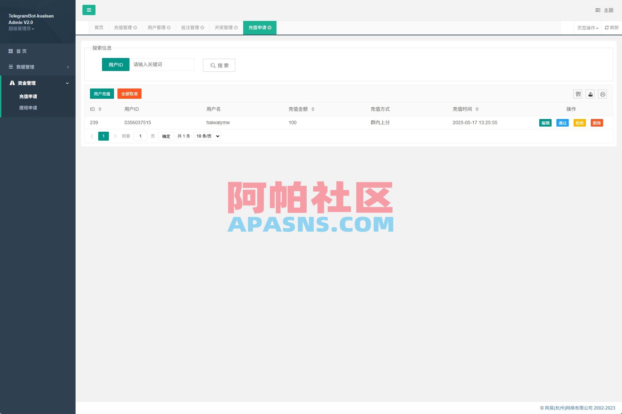This screenshot has width=622, height=414.
Task: Open the 页签操作 dropdown
Action: coord(587,28)
